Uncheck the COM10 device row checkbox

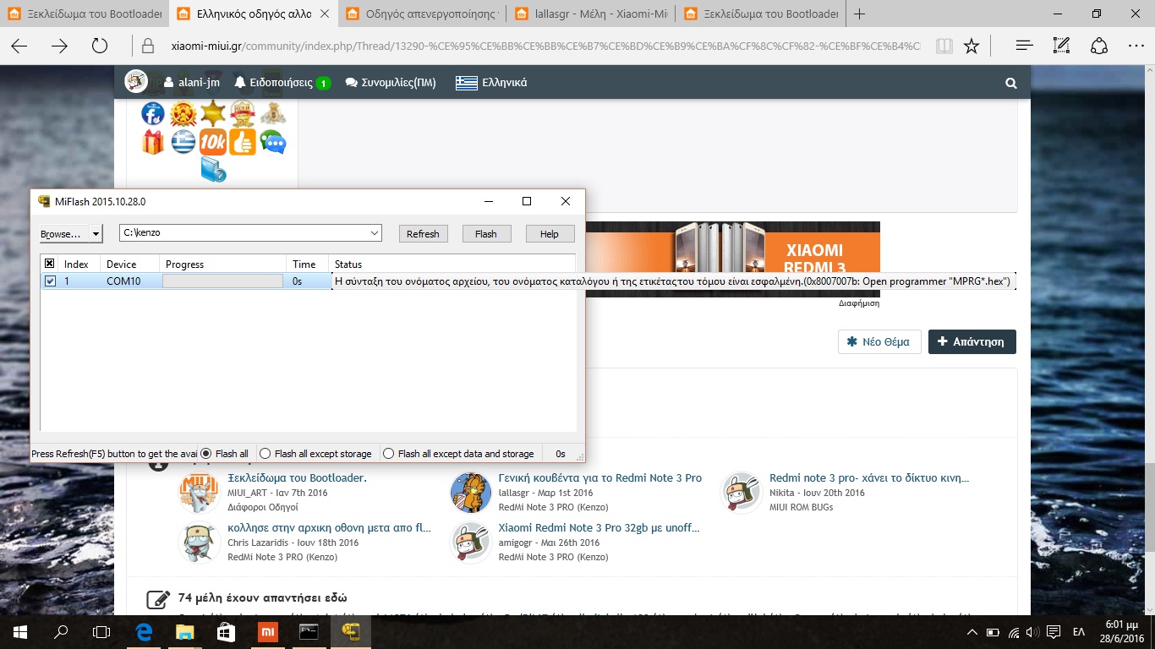pos(50,281)
